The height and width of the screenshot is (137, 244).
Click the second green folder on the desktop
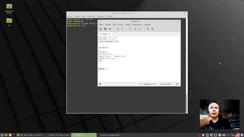pos(9,22)
